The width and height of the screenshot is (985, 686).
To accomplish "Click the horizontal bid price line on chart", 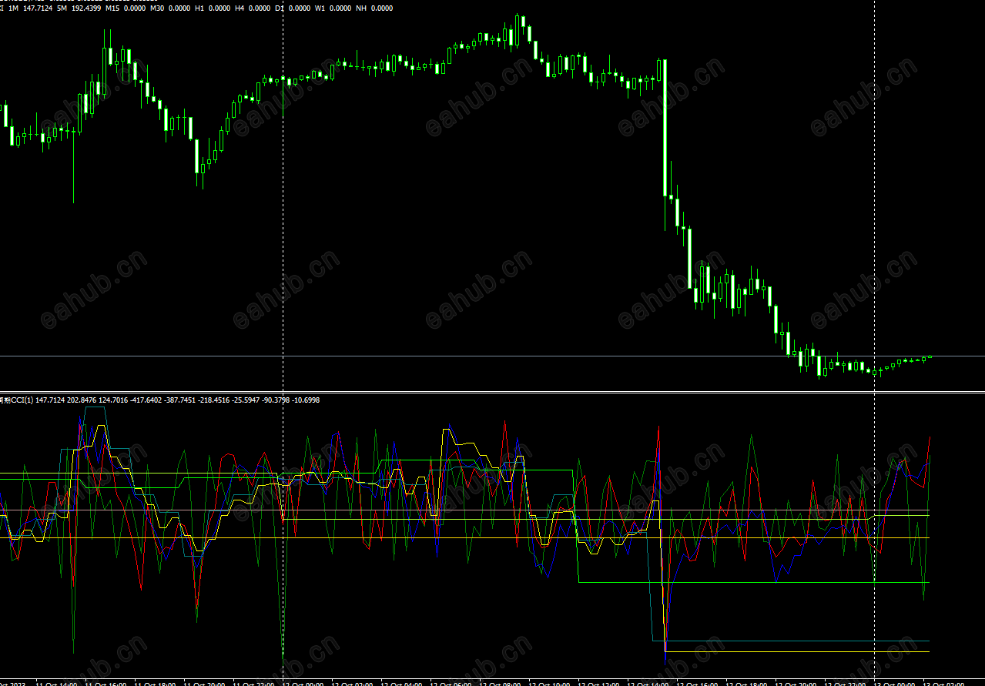I will (x=492, y=356).
